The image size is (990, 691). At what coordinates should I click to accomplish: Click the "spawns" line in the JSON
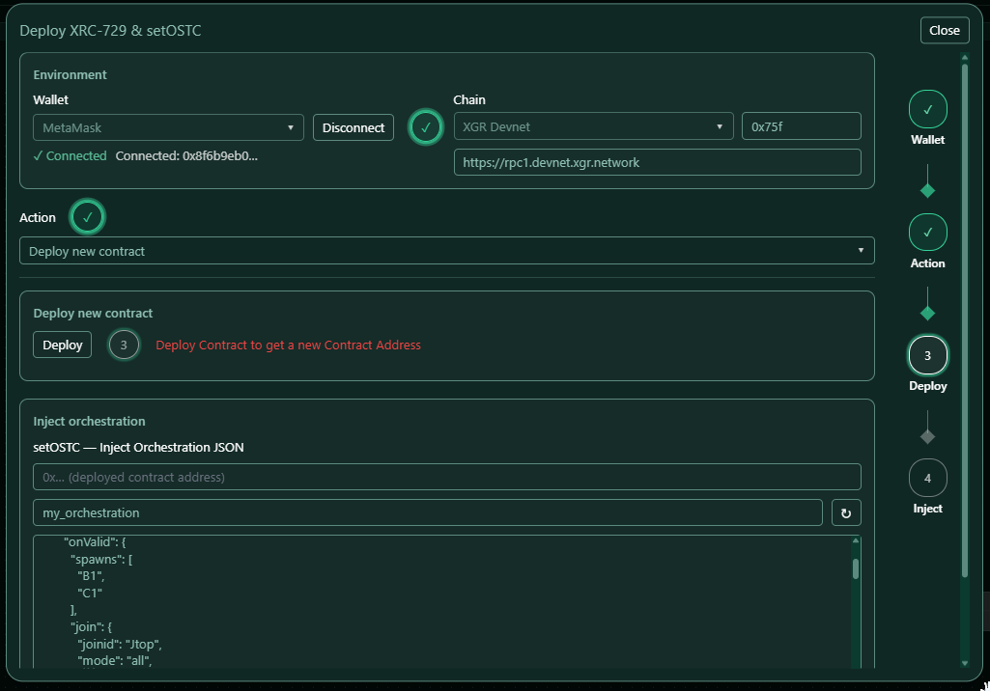[x=101, y=559]
